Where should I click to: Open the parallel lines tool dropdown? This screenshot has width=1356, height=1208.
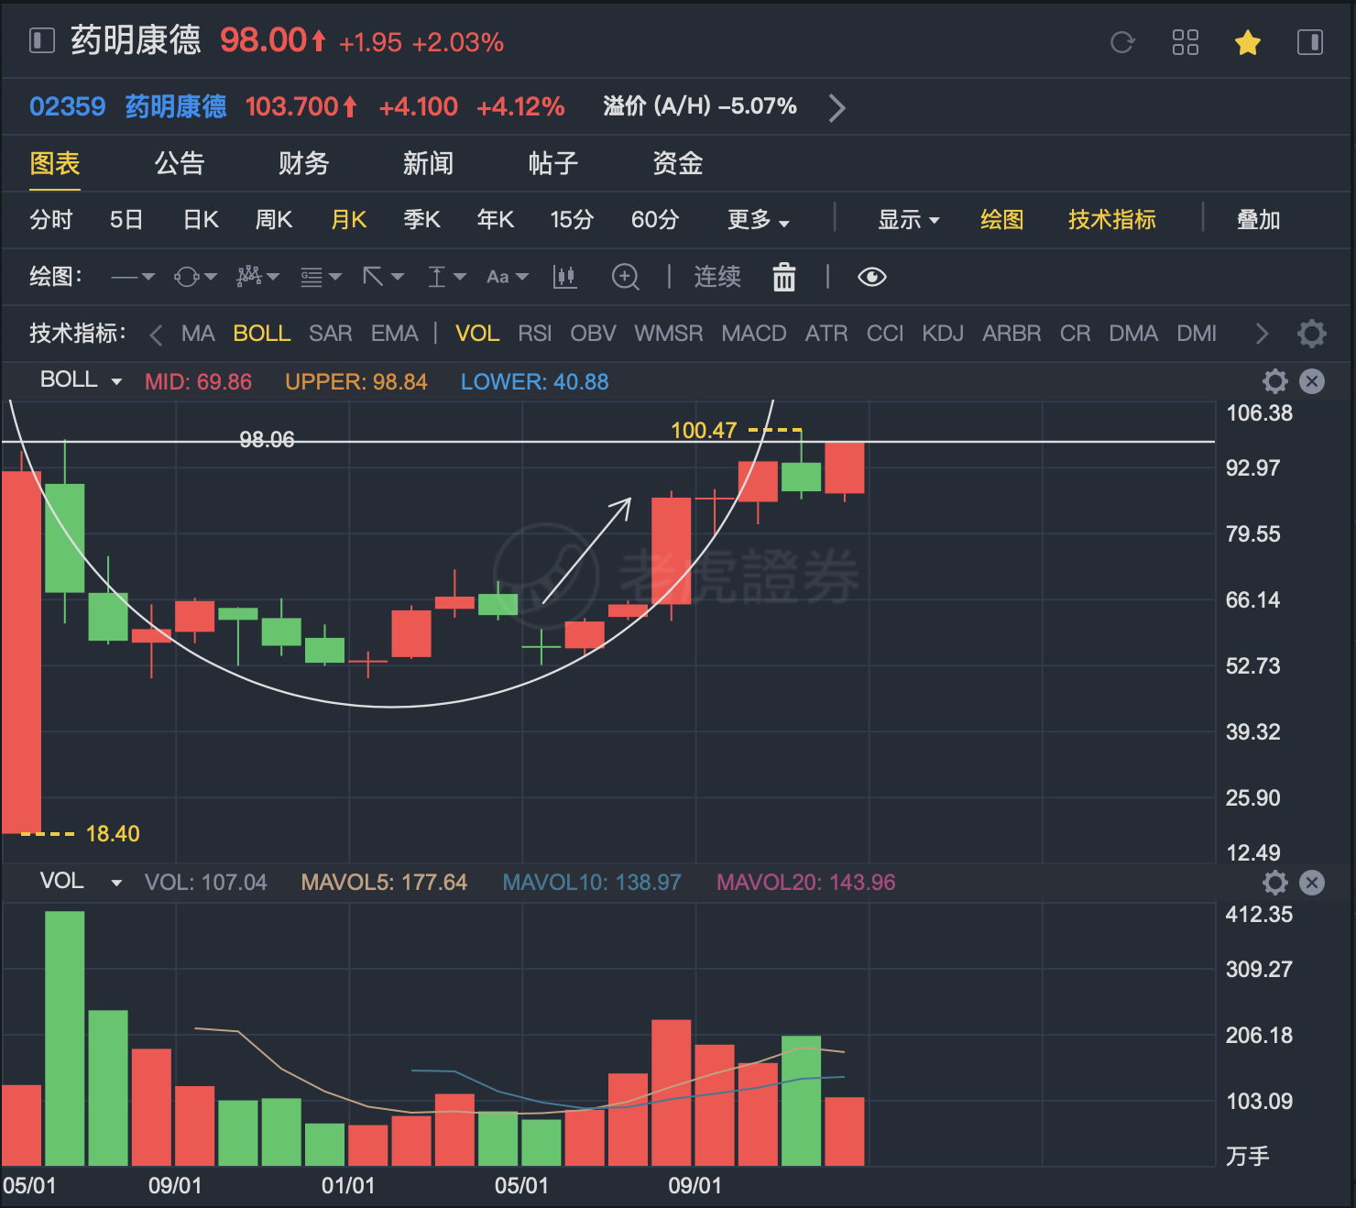321,277
